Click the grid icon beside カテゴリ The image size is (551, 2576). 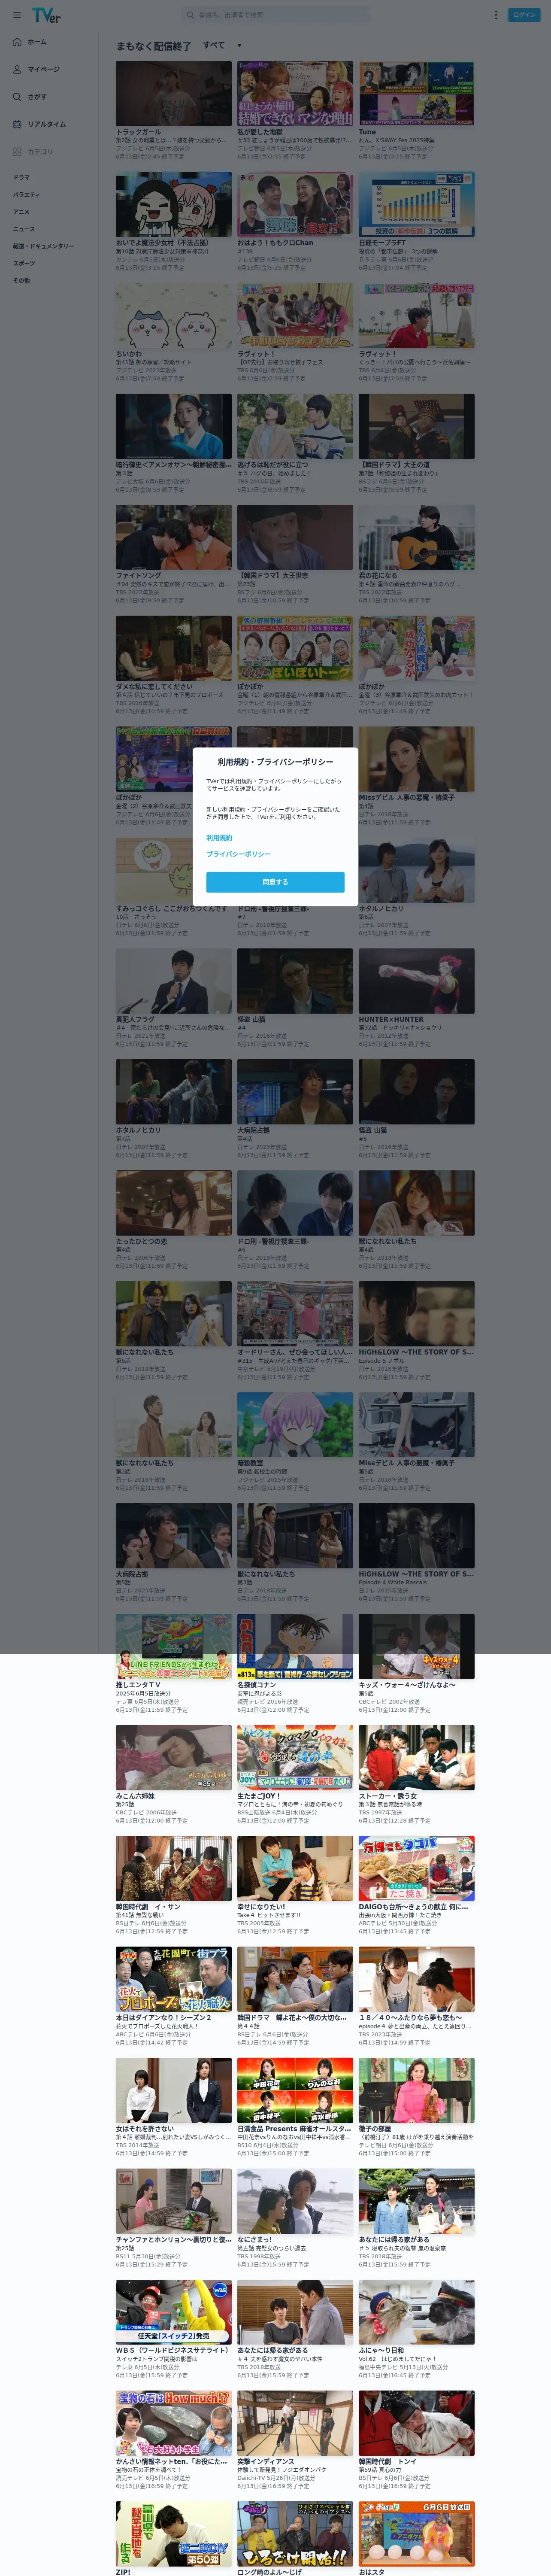[17, 152]
